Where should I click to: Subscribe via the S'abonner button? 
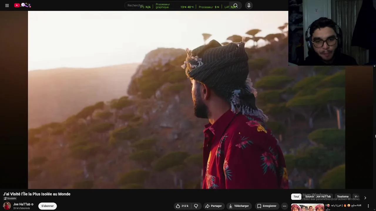47,206
